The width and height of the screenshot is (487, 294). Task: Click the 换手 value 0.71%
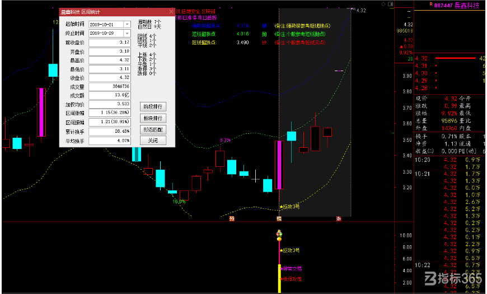coord(449,137)
